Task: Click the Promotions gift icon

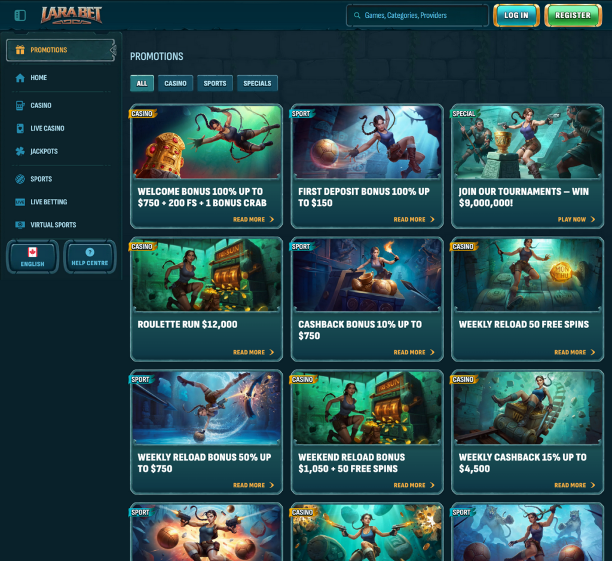Action: tap(20, 50)
